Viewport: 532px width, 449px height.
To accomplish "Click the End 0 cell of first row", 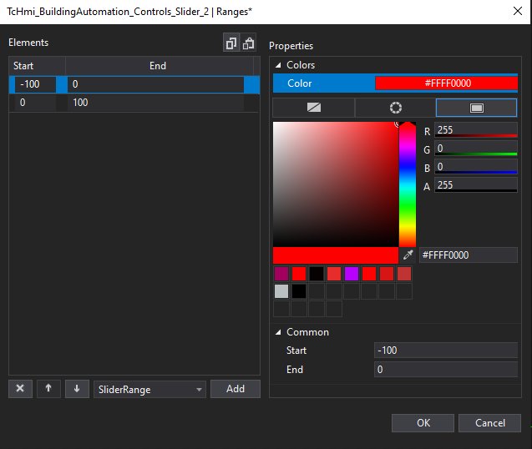I will 155,84.
